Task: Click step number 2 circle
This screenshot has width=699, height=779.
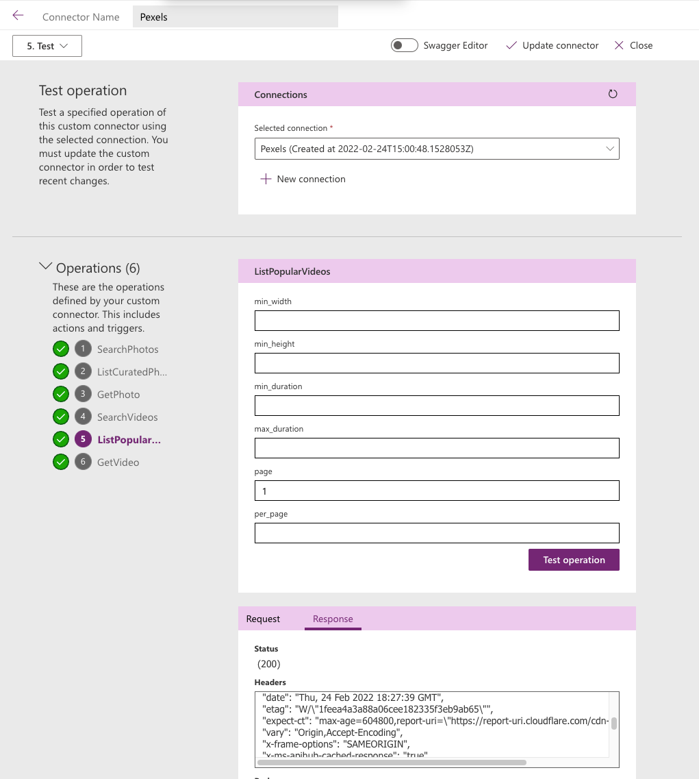Action: [x=83, y=371]
